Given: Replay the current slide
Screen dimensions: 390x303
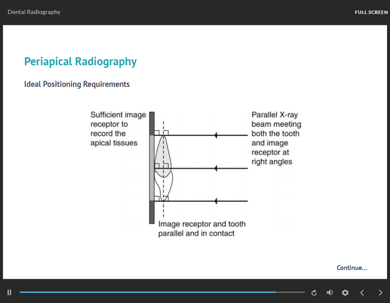Looking at the screenshot, I should (314, 293).
